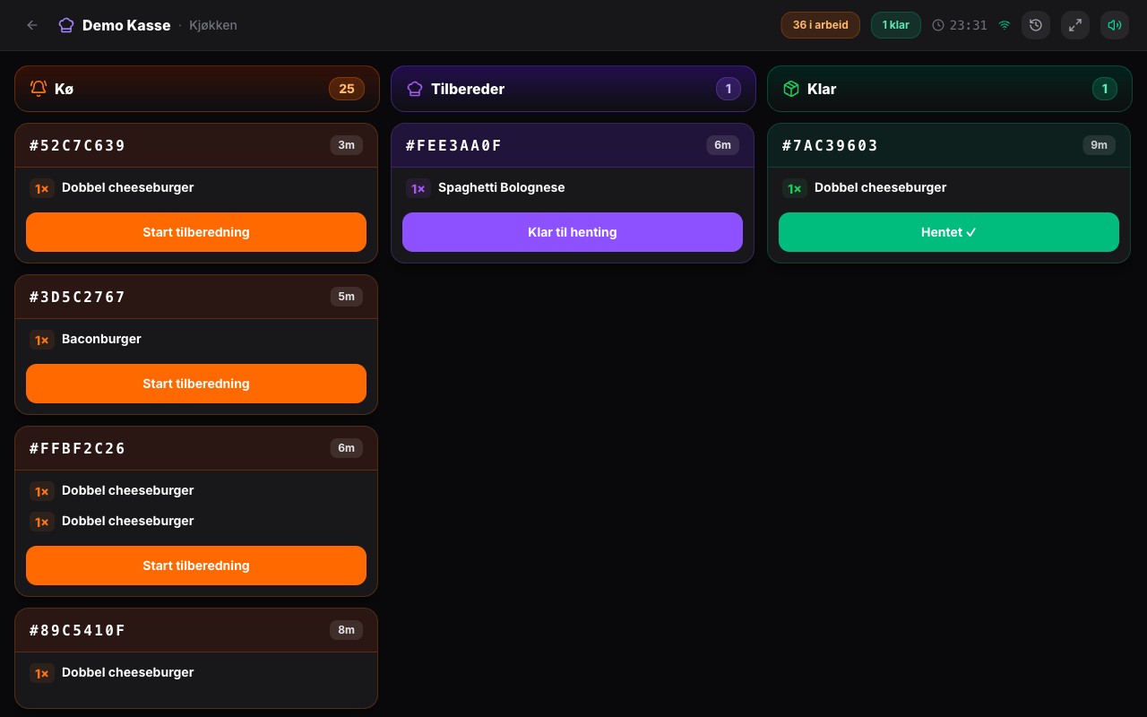Click the green Wi-Fi connection icon
This screenshot has height=717, width=1147.
point(1005,25)
